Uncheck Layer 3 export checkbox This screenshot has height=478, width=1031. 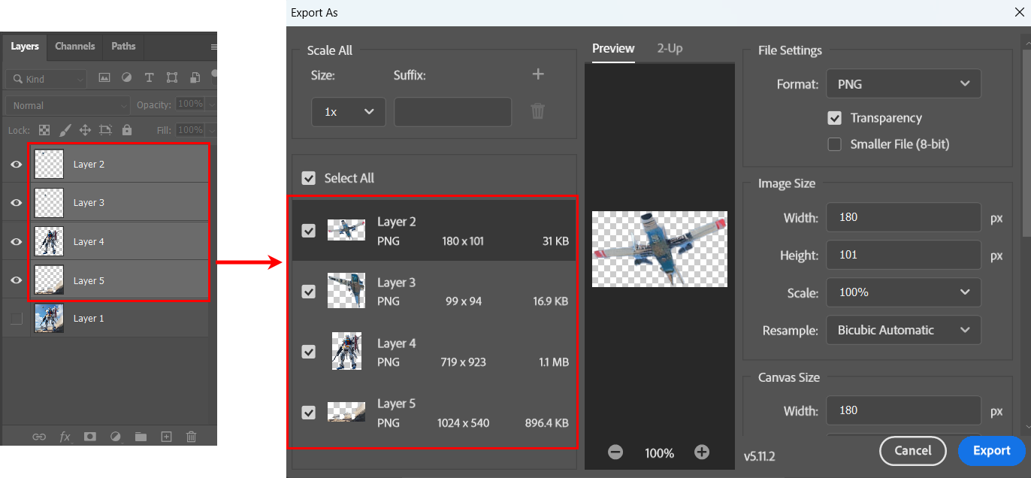tap(308, 292)
